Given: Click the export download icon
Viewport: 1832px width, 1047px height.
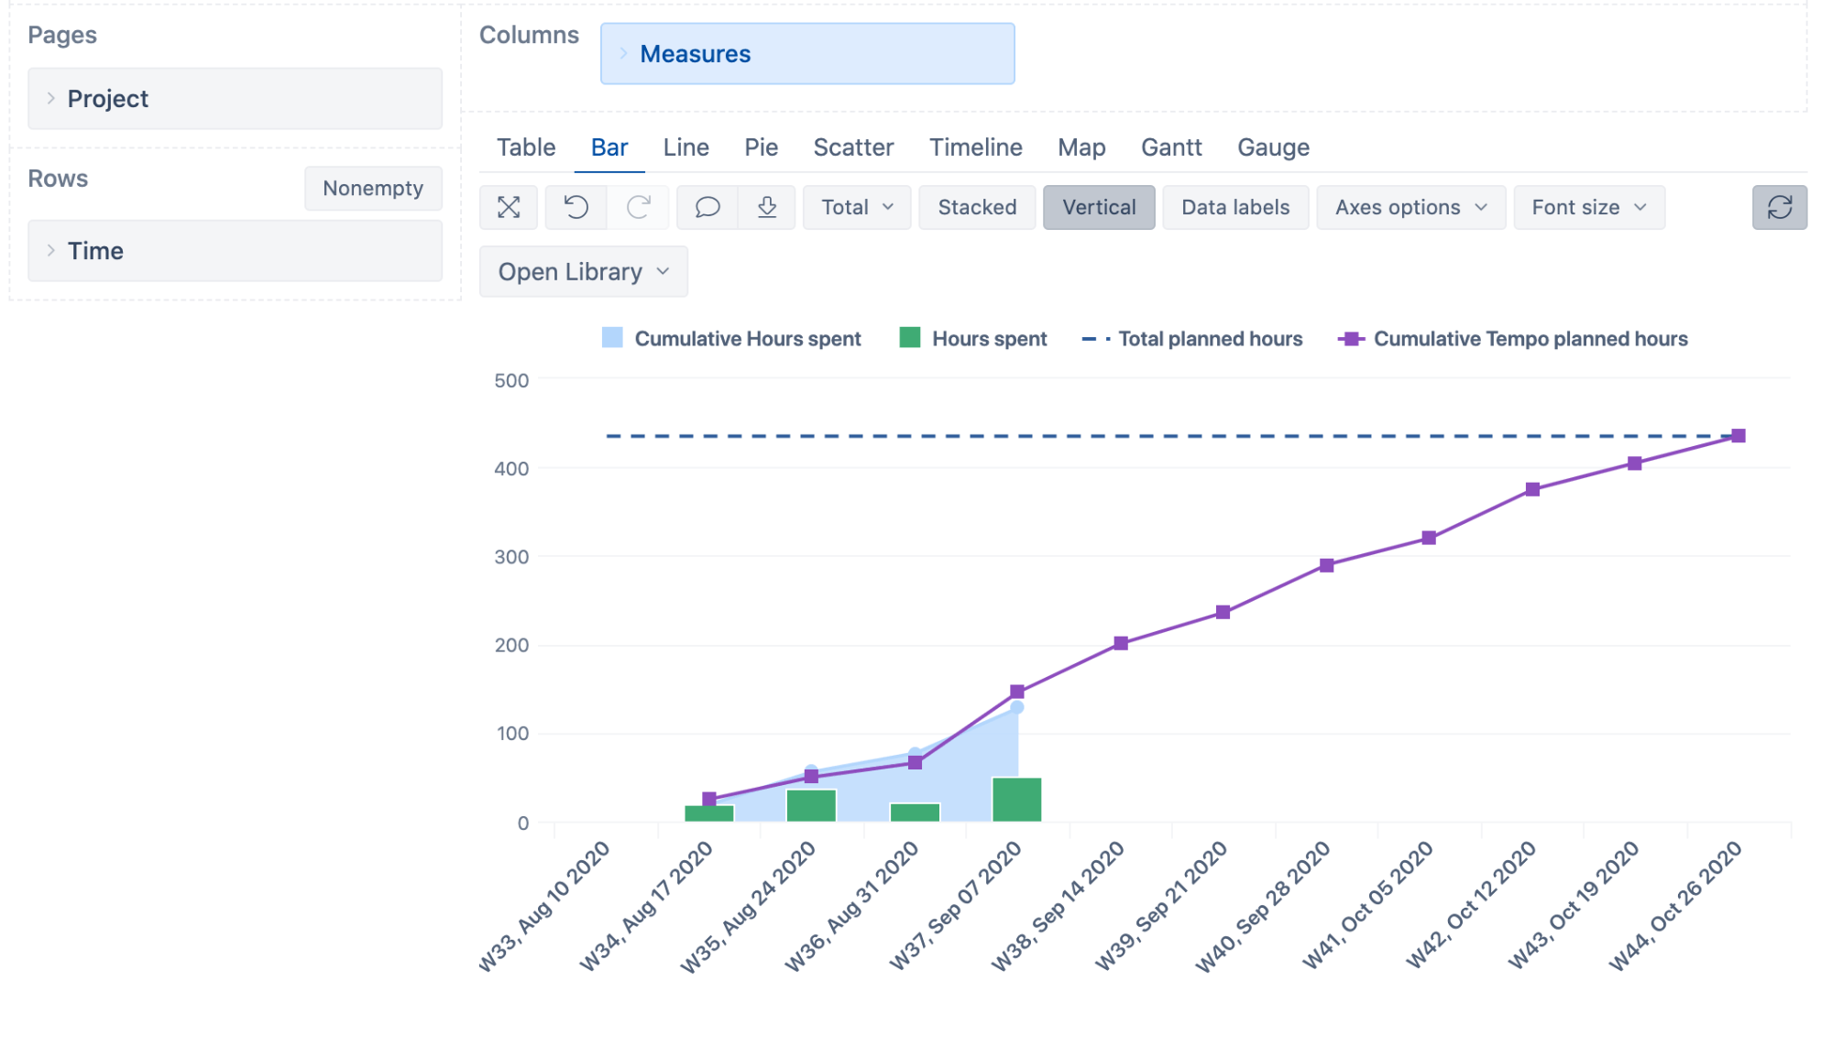Looking at the screenshot, I should [767, 207].
